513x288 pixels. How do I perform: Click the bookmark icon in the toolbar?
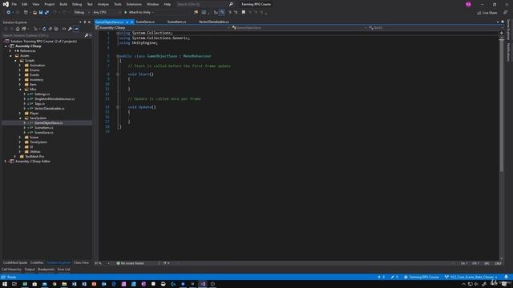(x=244, y=13)
